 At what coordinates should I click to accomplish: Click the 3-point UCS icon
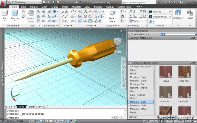145,16
